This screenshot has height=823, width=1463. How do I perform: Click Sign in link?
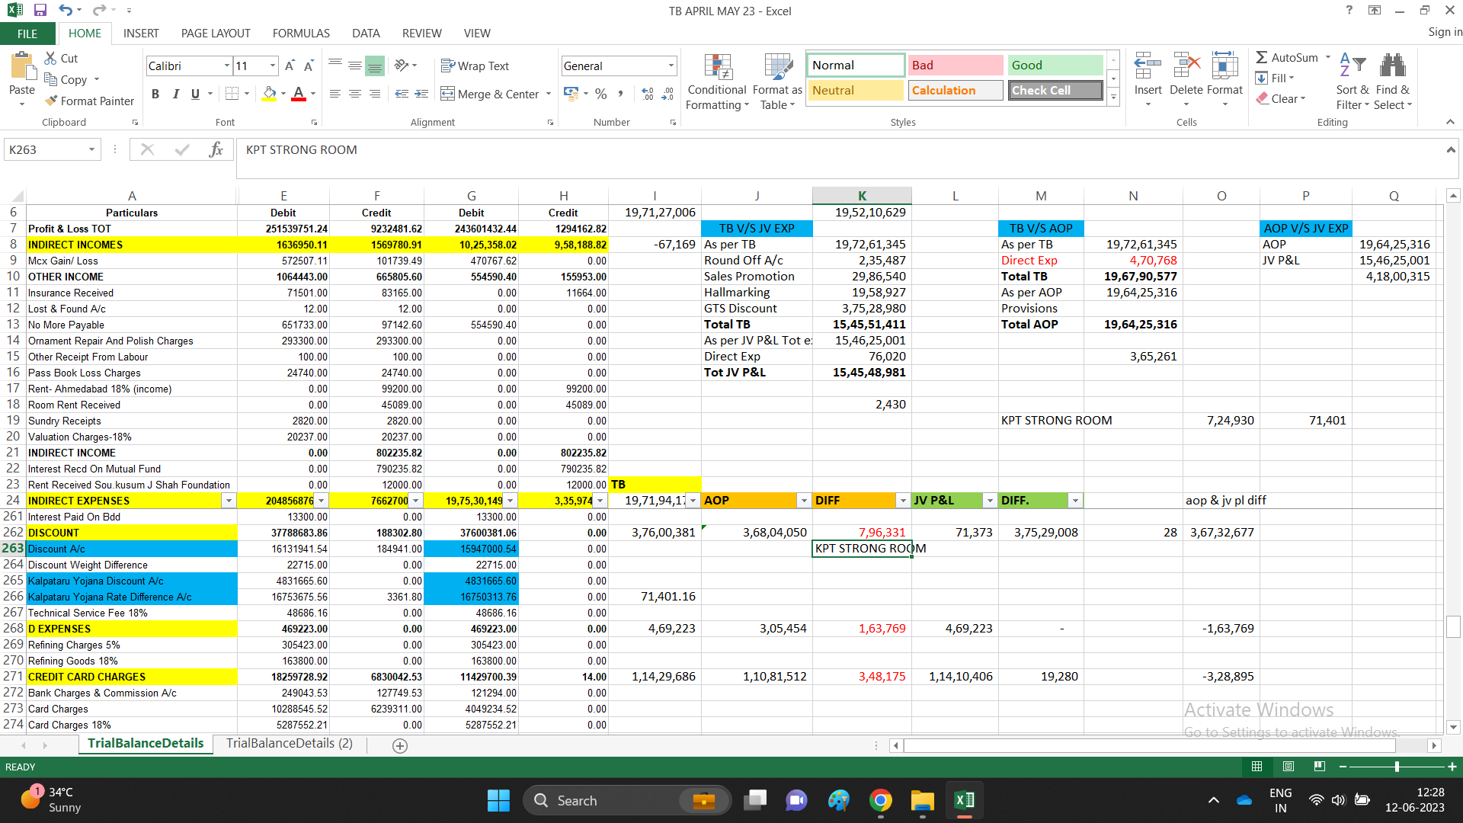pos(1445,32)
